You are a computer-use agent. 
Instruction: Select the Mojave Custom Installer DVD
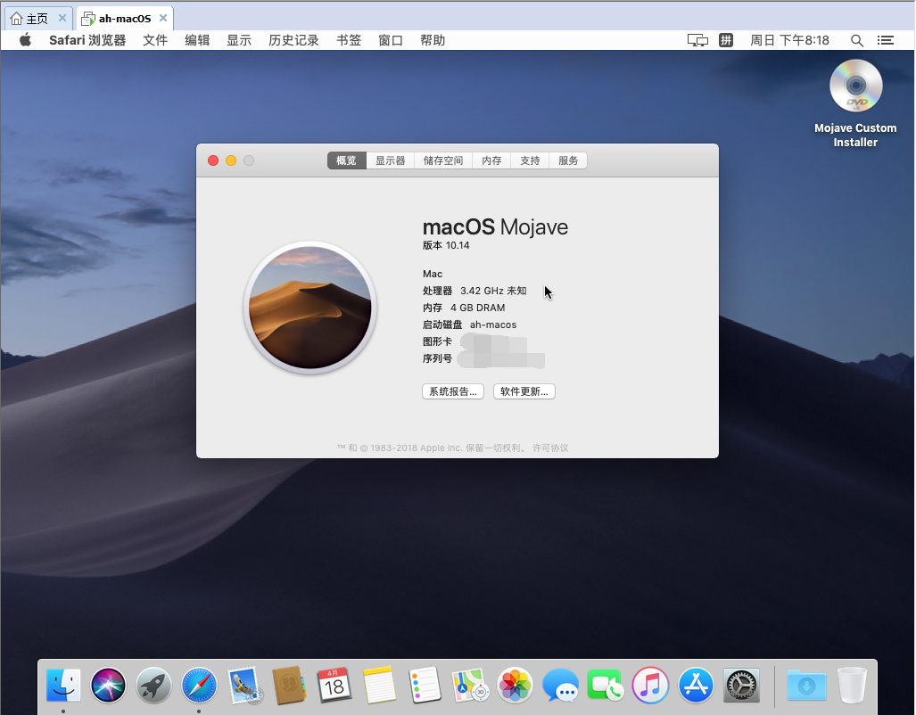click(855, 87)
